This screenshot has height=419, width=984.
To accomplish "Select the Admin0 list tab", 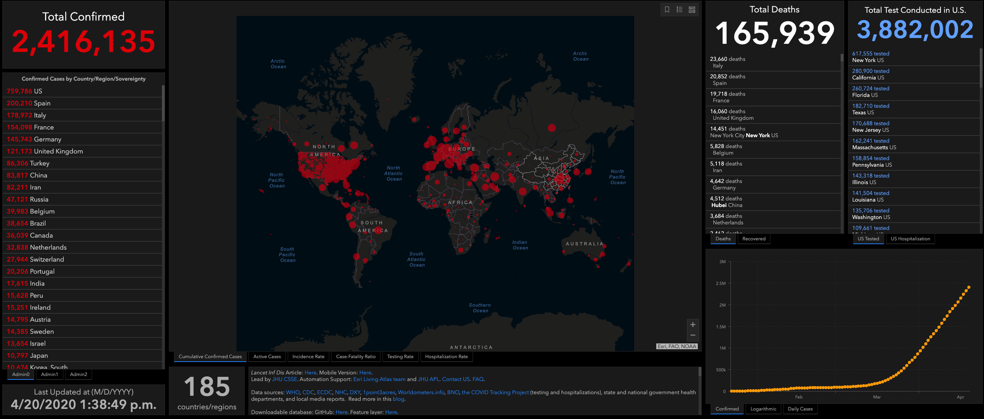I will click(x=21, y=374).
